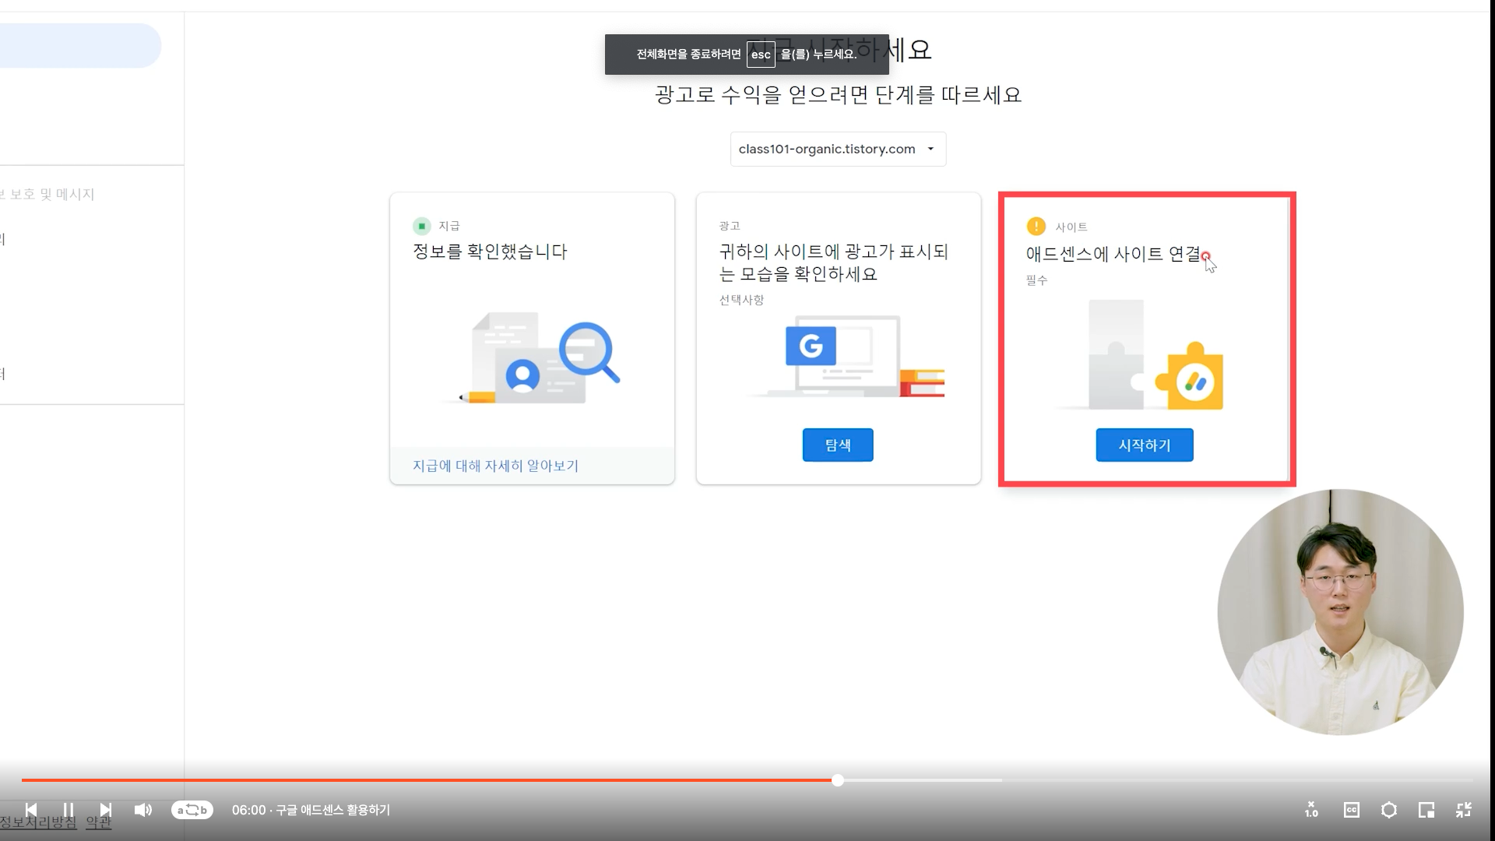Toggle the A-B repeat loop
Viewport: 1495px width, 841px height.
click(192, 810)
